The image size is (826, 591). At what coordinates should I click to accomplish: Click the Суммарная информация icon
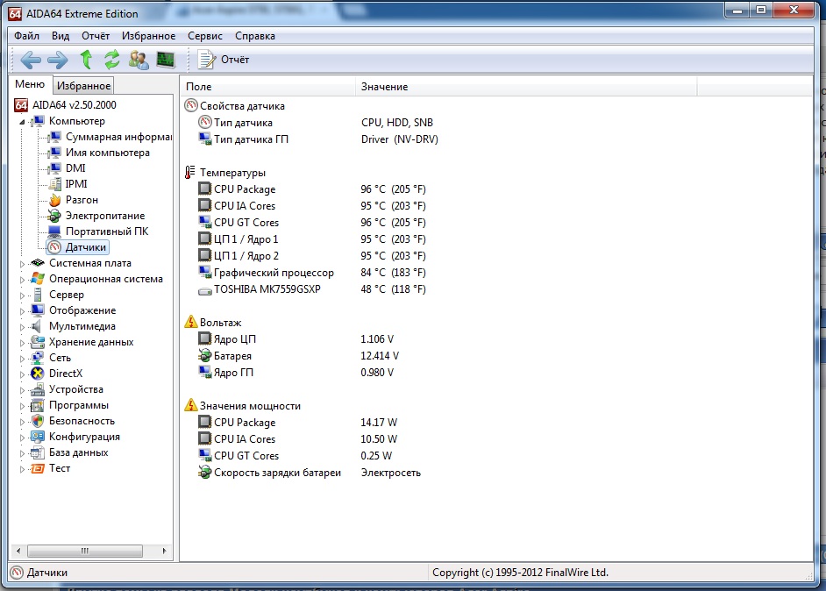point(54,137)
